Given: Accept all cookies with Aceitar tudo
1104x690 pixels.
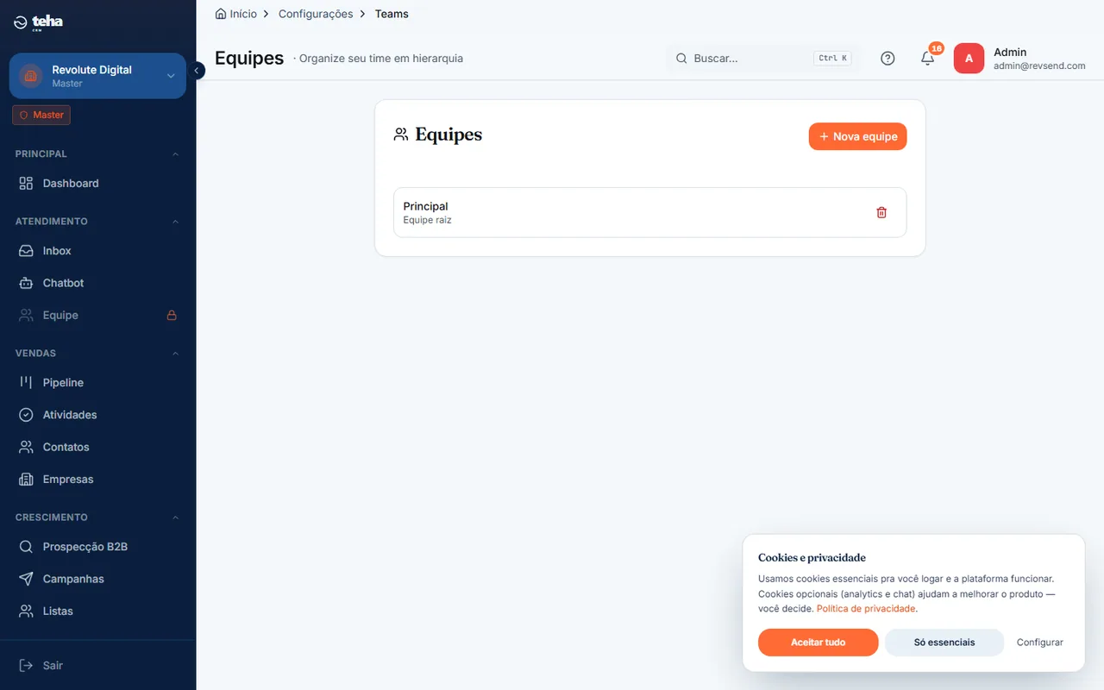Looking at the screenshot, I should click(819, 643).
